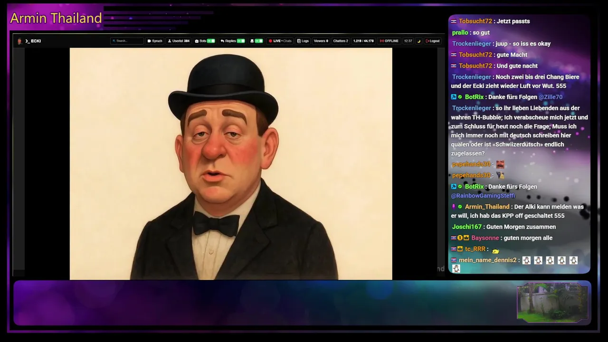Click the mein_name_dennis2 username in chat
This screenshot has height=342, width=608.
pyautogui.click(x=487, y=260)
